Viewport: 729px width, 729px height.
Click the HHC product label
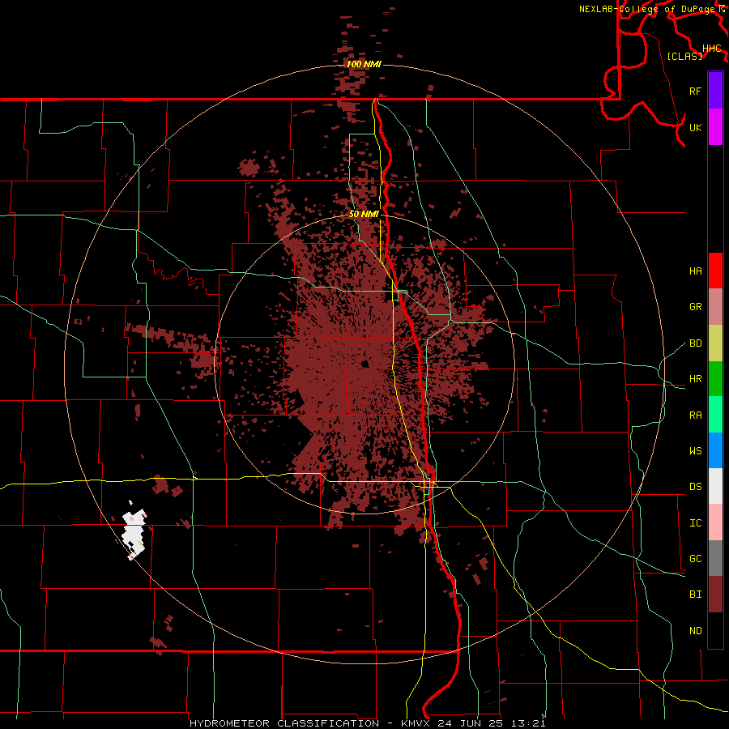(711, 49)
